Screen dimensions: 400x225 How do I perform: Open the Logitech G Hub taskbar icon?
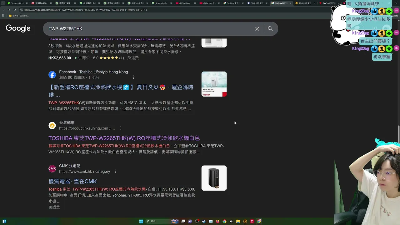coord(231,222)
